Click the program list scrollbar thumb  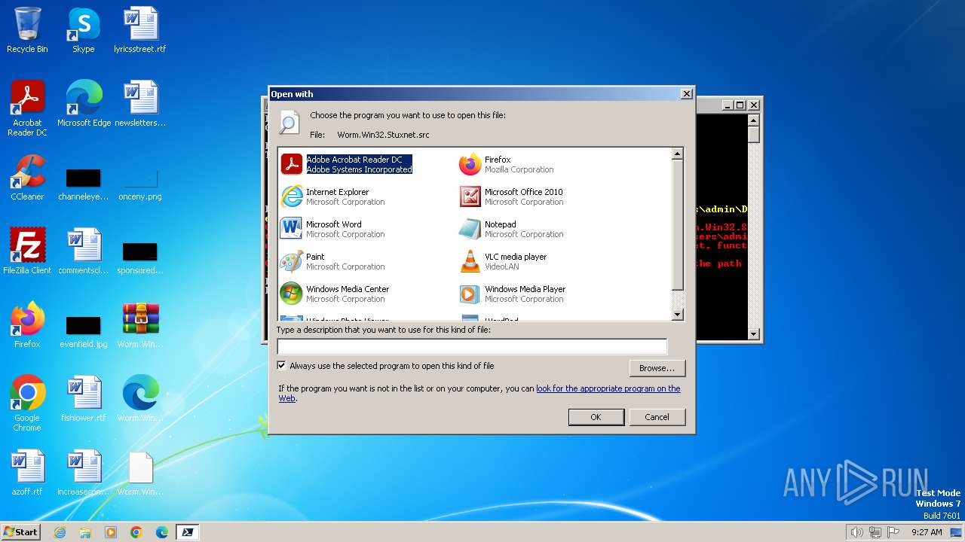click(x=677, y=224)
